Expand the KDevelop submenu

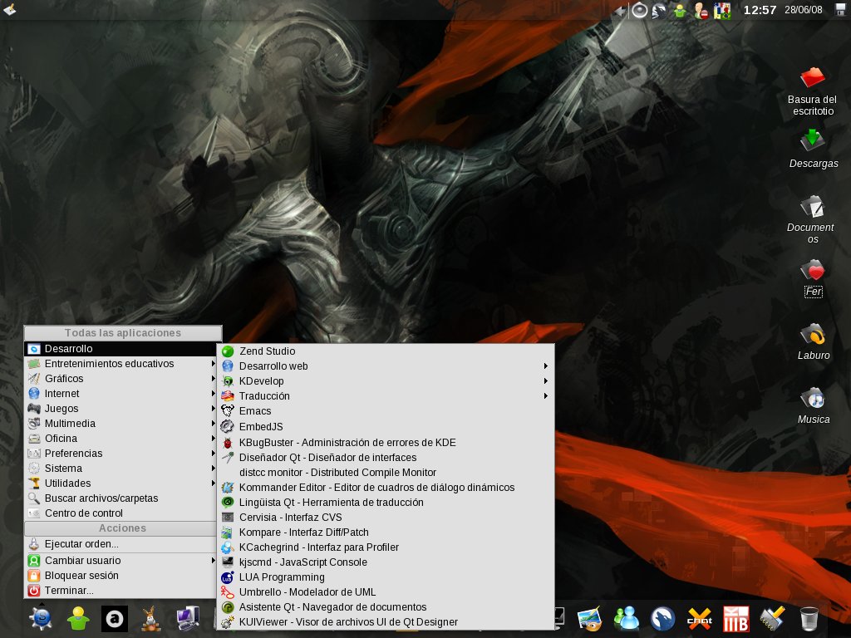pyautogui.click(x=386, y=380)
